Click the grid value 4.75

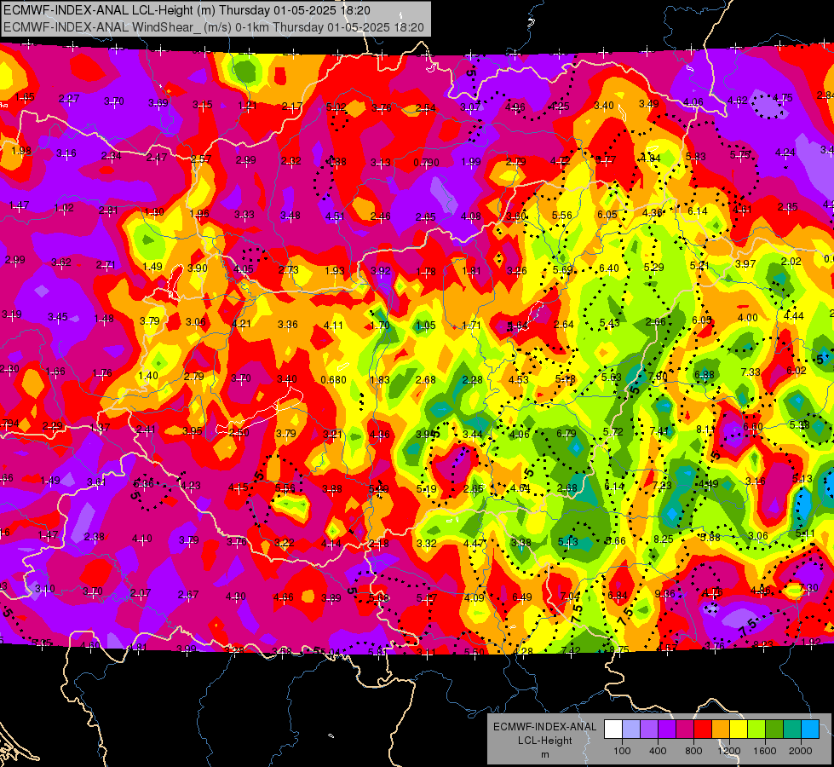(783, 98)
